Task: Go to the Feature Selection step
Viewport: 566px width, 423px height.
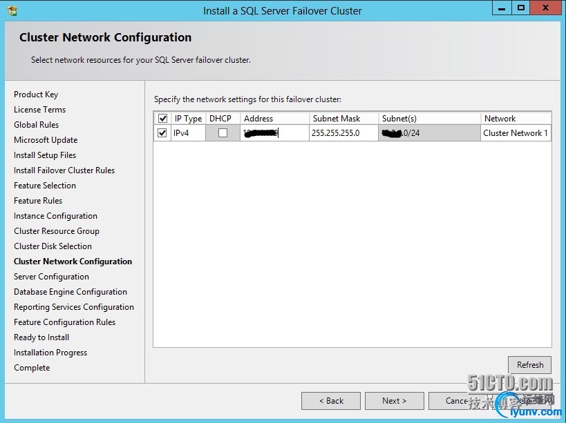Action: pos(45,185)
